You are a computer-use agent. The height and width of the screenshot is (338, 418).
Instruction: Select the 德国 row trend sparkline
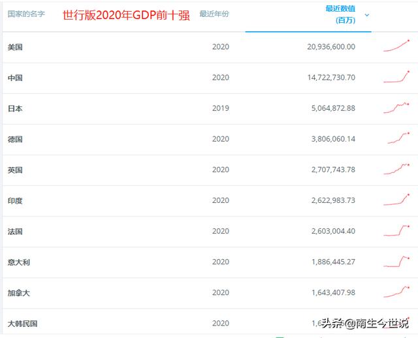pyautogui.click(x=398, y=138)
